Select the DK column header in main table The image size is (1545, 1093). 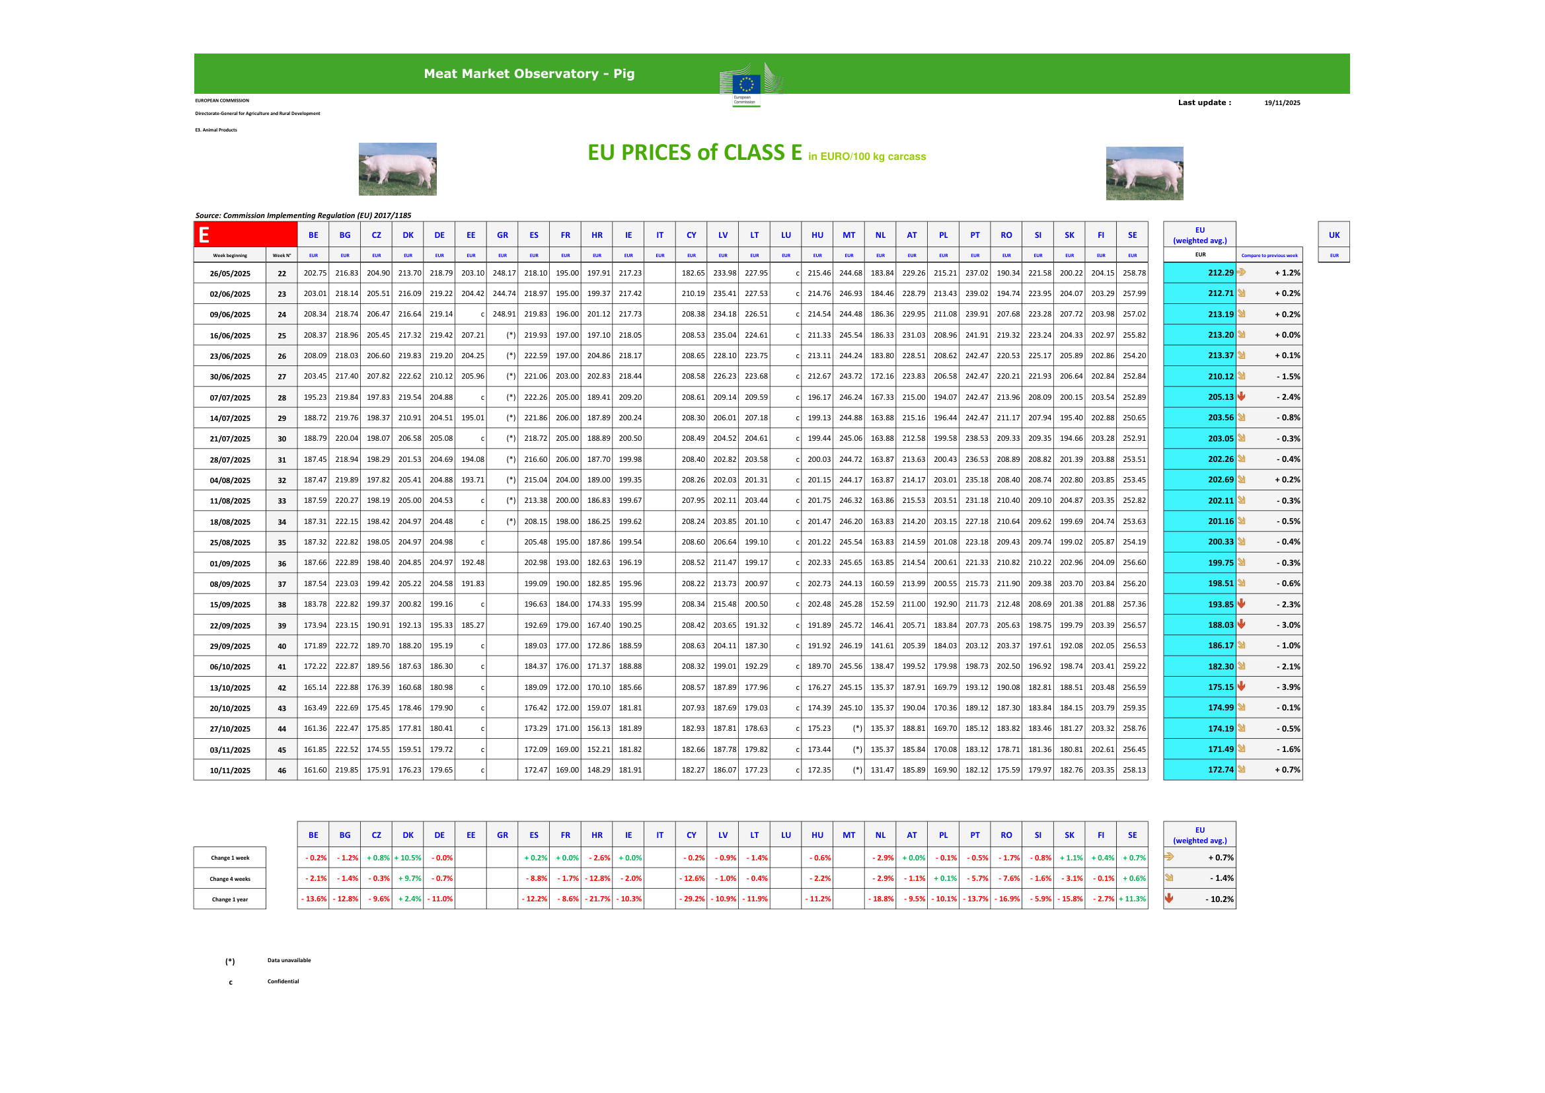[x=408, y=235]
